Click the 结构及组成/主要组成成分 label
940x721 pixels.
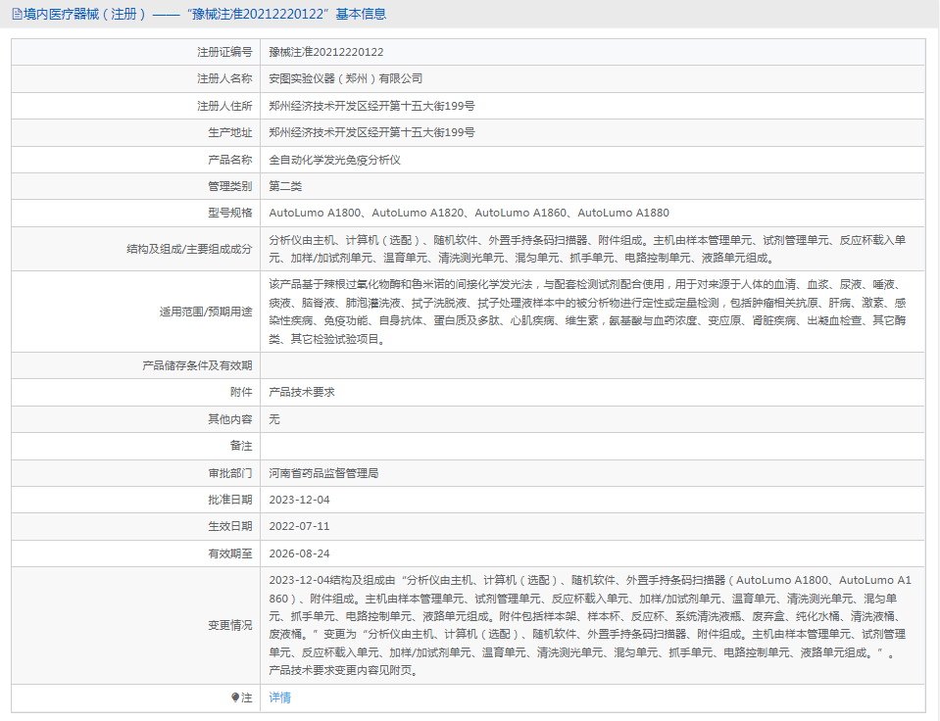(x=189, y=249)
